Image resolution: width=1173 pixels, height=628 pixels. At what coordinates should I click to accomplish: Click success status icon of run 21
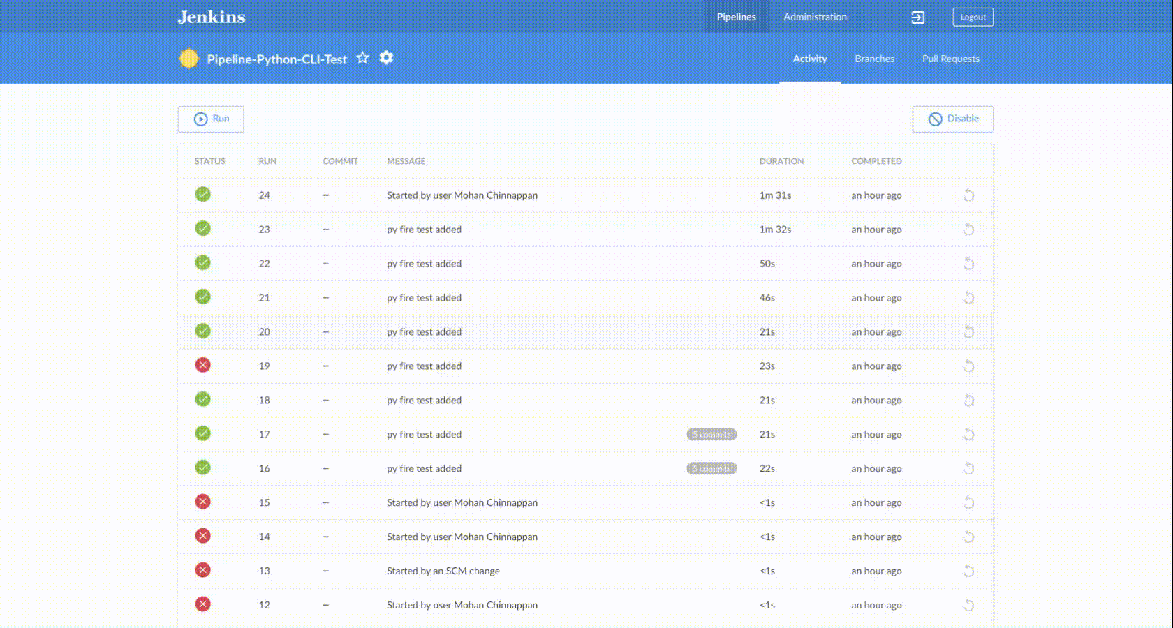[x=203, y=297]
